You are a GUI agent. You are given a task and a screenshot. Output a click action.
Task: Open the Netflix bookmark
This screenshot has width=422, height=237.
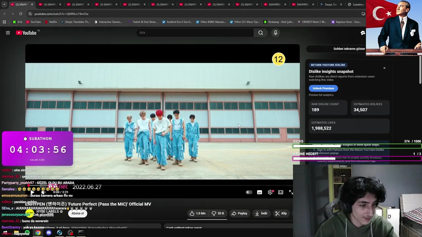pyautogui.click(x=50, y=22)
